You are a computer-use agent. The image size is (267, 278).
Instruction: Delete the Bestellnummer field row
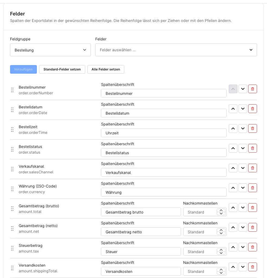coord(252,89)
